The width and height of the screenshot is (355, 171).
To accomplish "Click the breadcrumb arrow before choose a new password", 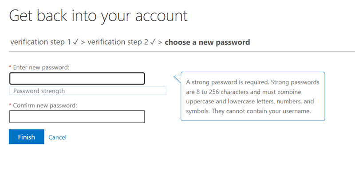I will point(160,42).
